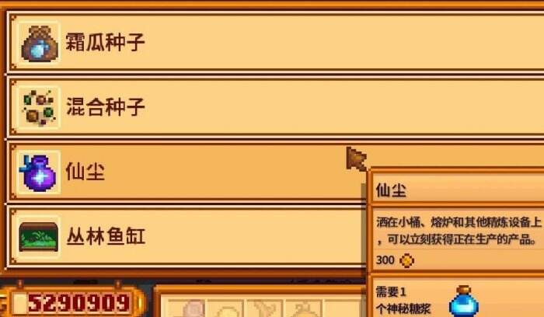The height and width of the screenshot is (317, 544).
Task: Click the 300 price in the tooltip
Action: point(385,260)
